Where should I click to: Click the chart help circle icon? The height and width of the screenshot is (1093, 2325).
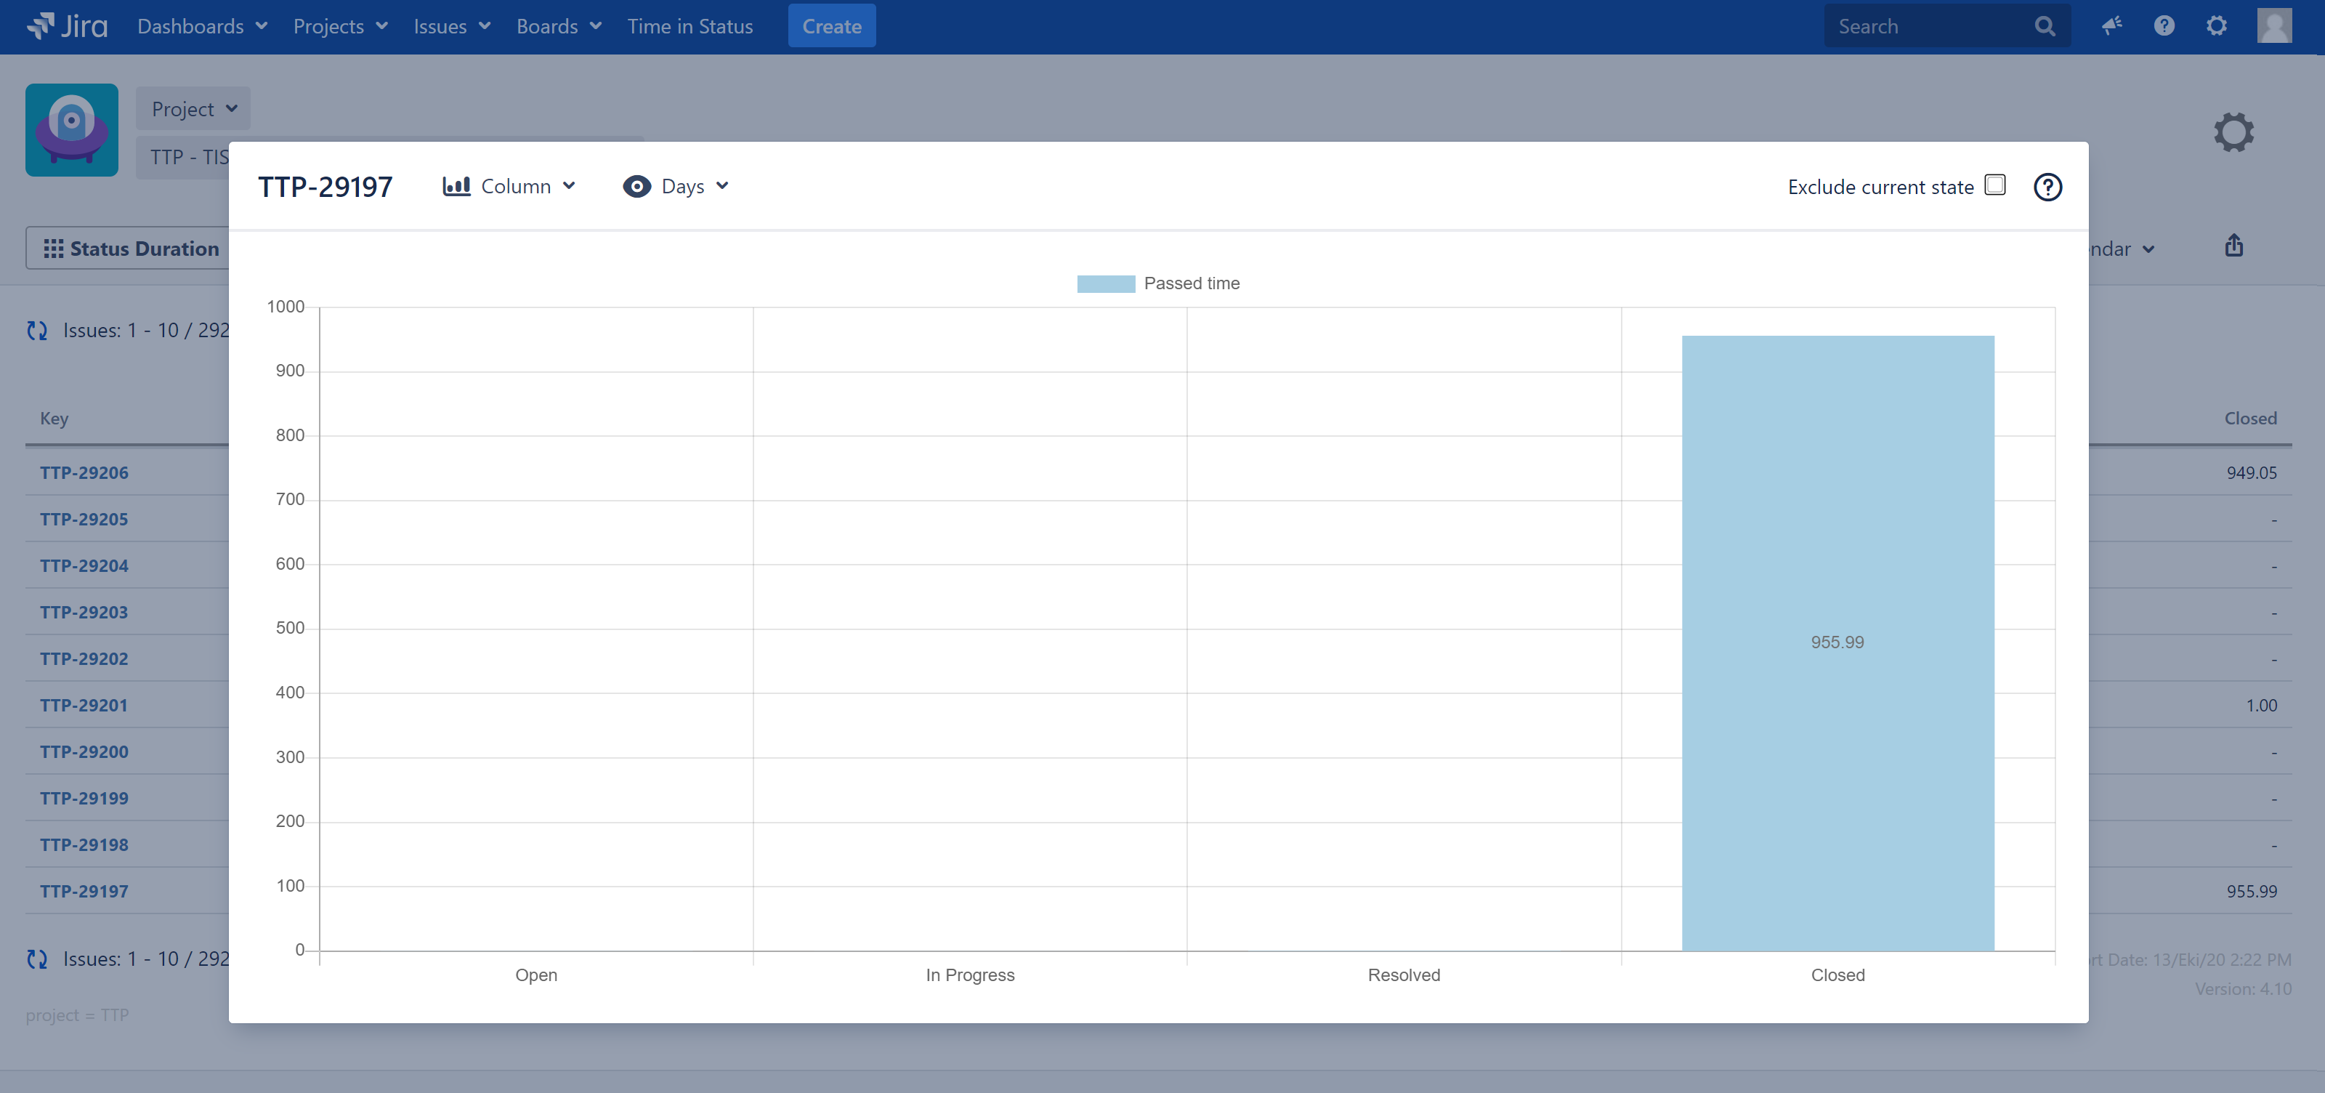(x=2047, y=187)
